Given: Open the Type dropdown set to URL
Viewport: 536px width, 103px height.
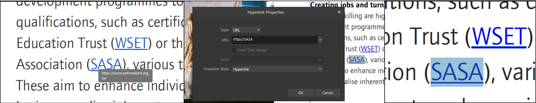Looking at the screenshot, I should pyautogui.click(x=246, y=30).
